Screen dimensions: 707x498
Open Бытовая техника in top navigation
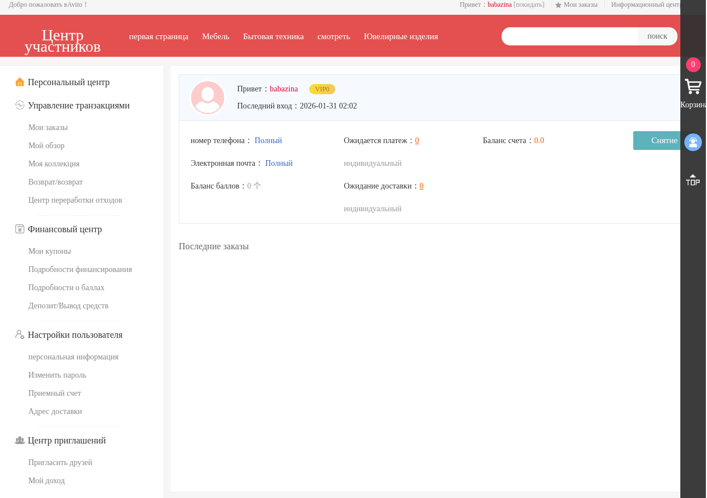[273, 36]
